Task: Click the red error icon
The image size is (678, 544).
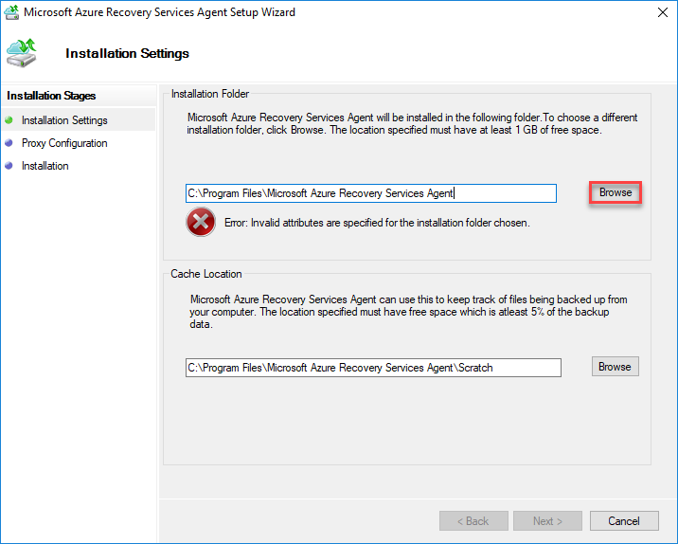Action: point(201,223)
